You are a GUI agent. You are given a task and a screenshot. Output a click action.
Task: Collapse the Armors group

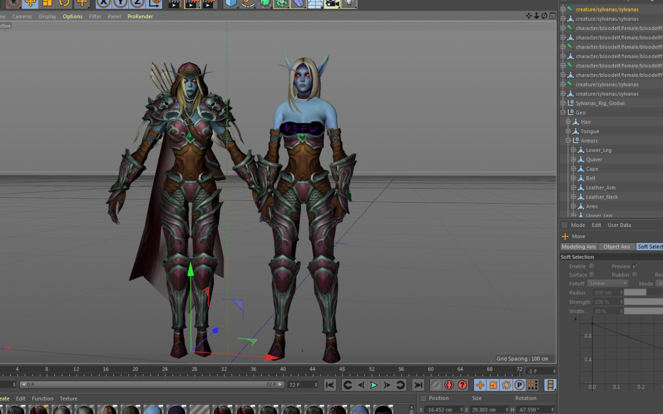click(568, 140)
